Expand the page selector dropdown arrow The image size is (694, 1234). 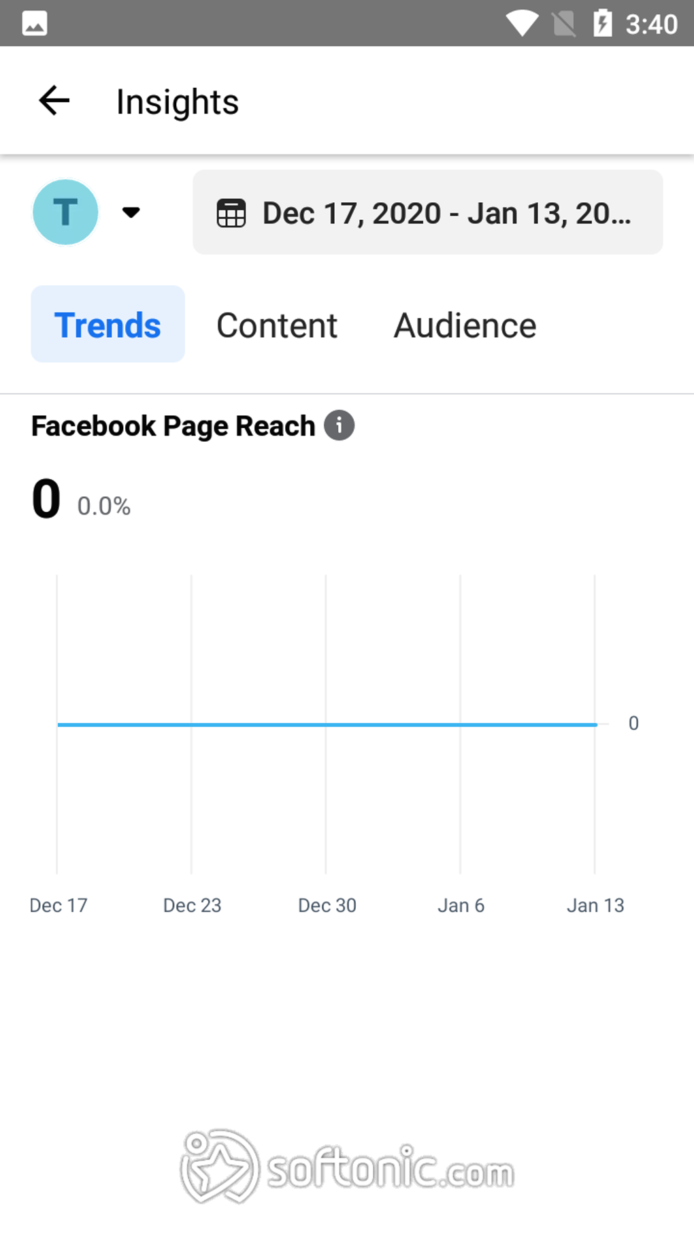point(131,212)
